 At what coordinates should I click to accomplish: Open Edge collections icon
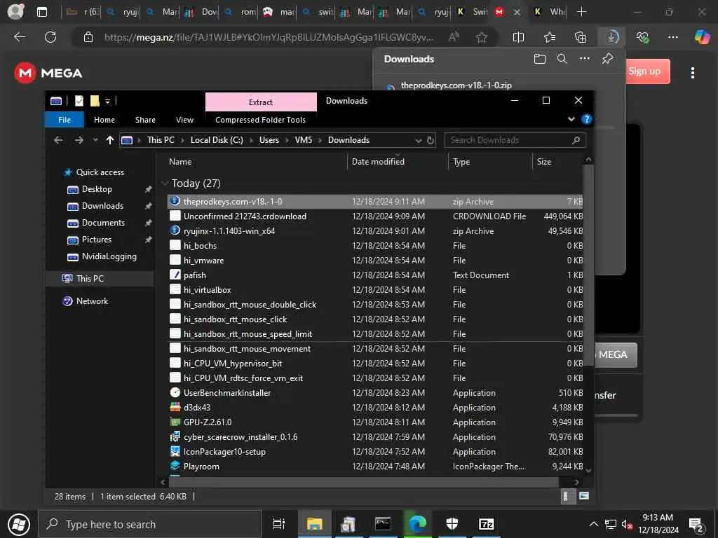tap(581, 37)
